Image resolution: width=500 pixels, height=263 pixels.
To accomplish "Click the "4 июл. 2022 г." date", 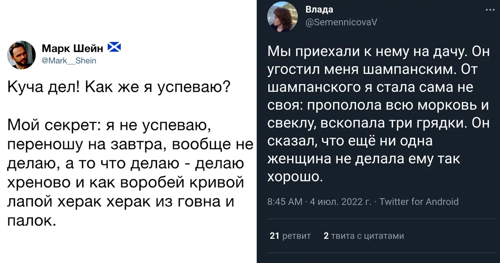I will click(339, 202).
